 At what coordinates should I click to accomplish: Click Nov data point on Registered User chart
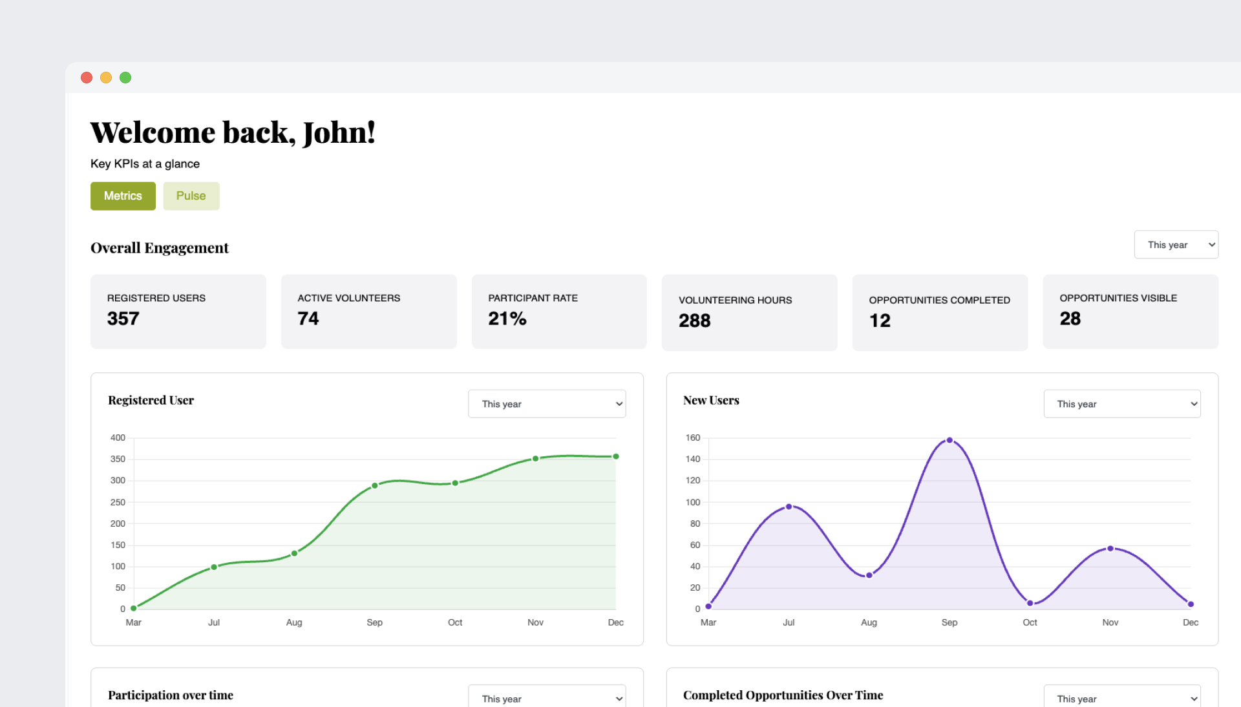(535, 459)
